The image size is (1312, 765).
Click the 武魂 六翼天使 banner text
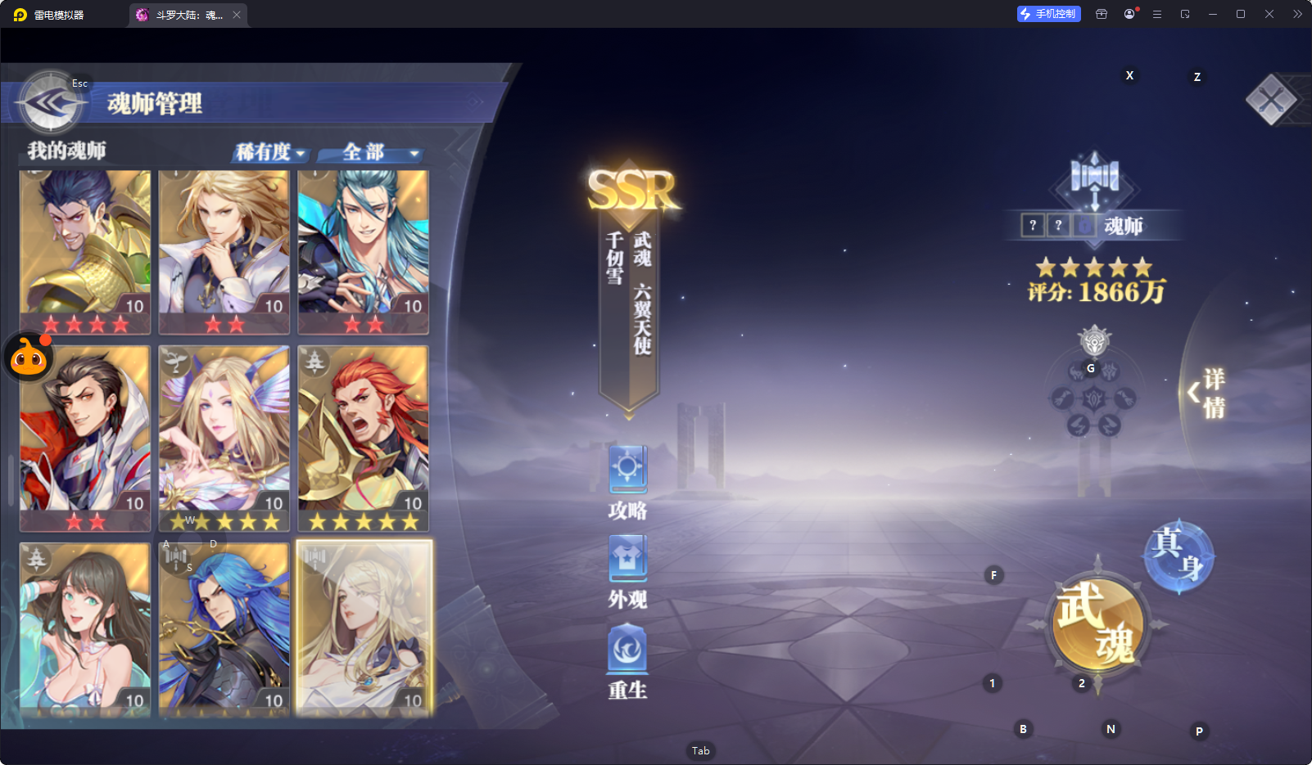click(x=643, y=293)
